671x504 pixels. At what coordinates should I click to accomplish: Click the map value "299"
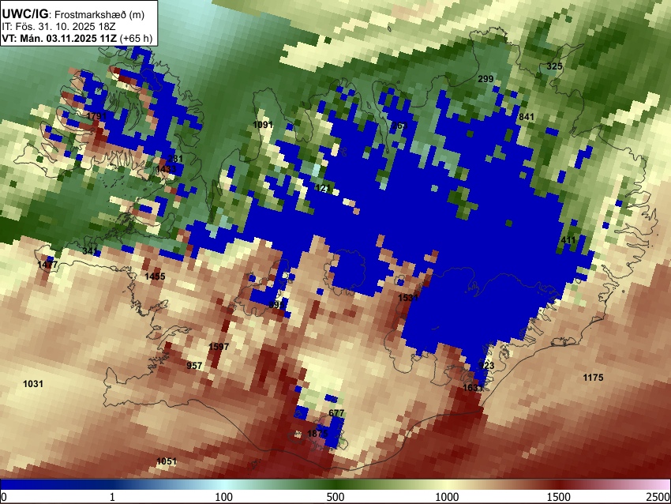[485, 79]
